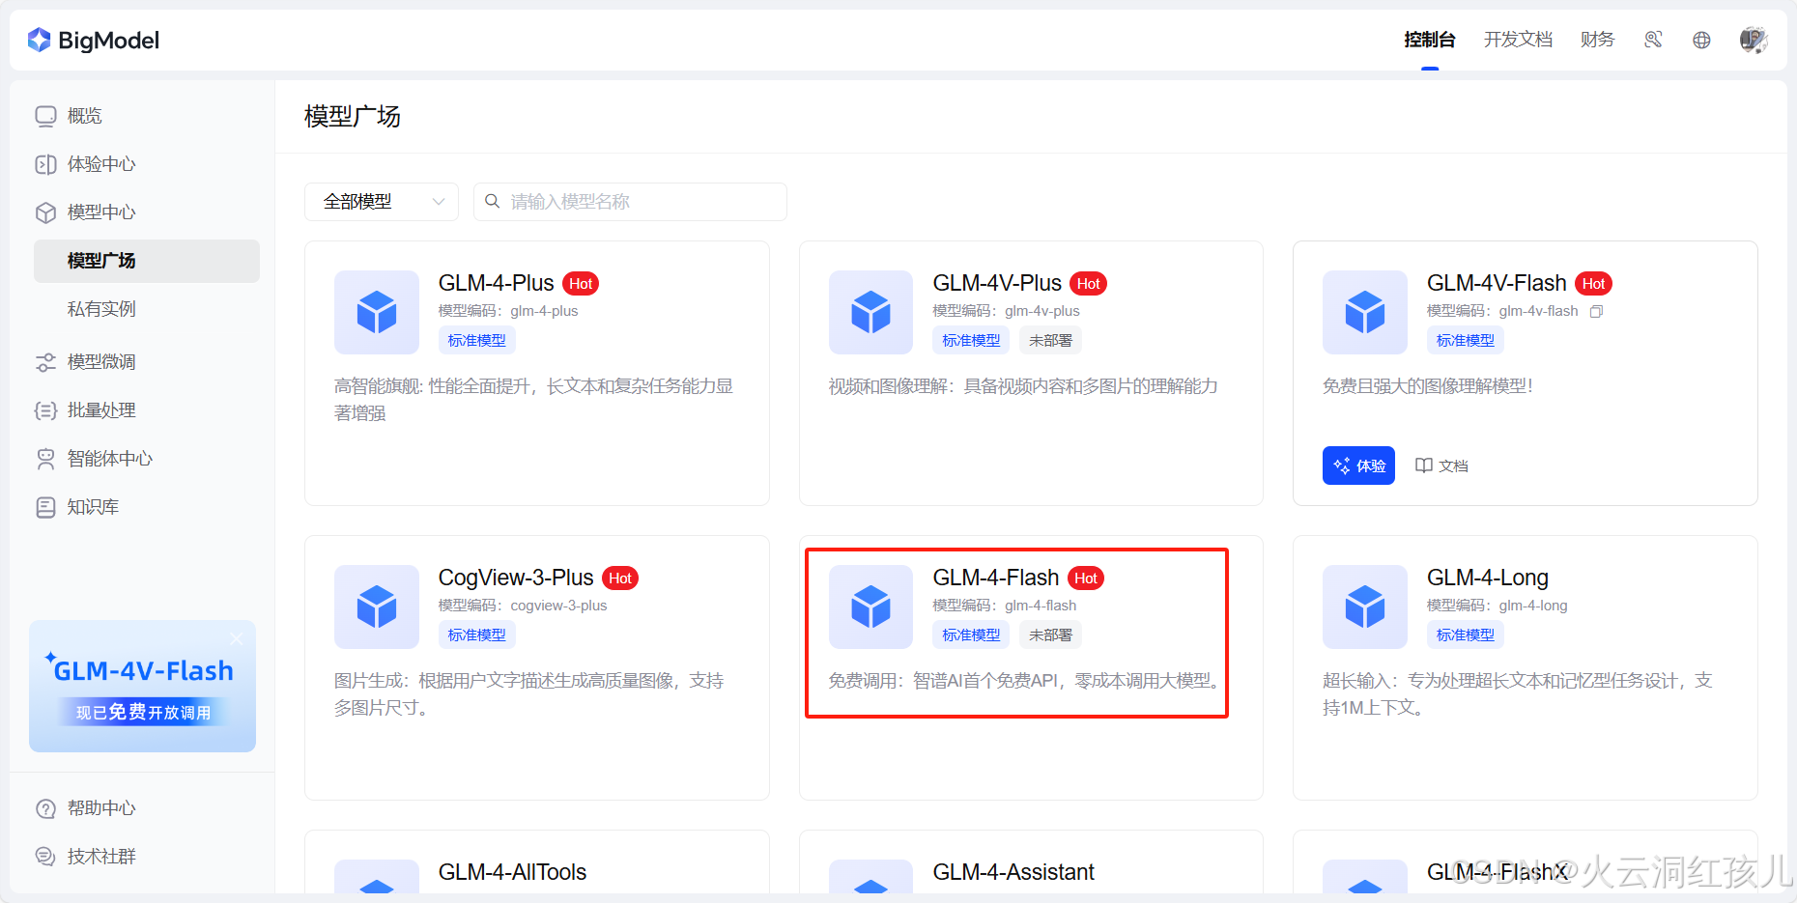Close the GLM-4V-Flash promo banner
Screen dimensions: 1797x903
237,638
